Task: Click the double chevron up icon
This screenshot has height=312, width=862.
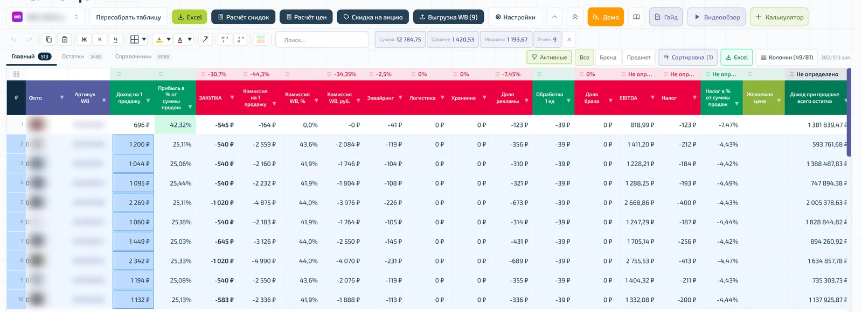Action: point(575,17)
